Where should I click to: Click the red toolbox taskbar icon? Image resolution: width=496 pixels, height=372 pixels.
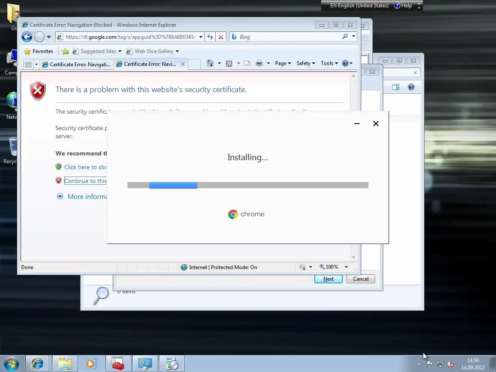pyautogui.click(x=118, y=364)
